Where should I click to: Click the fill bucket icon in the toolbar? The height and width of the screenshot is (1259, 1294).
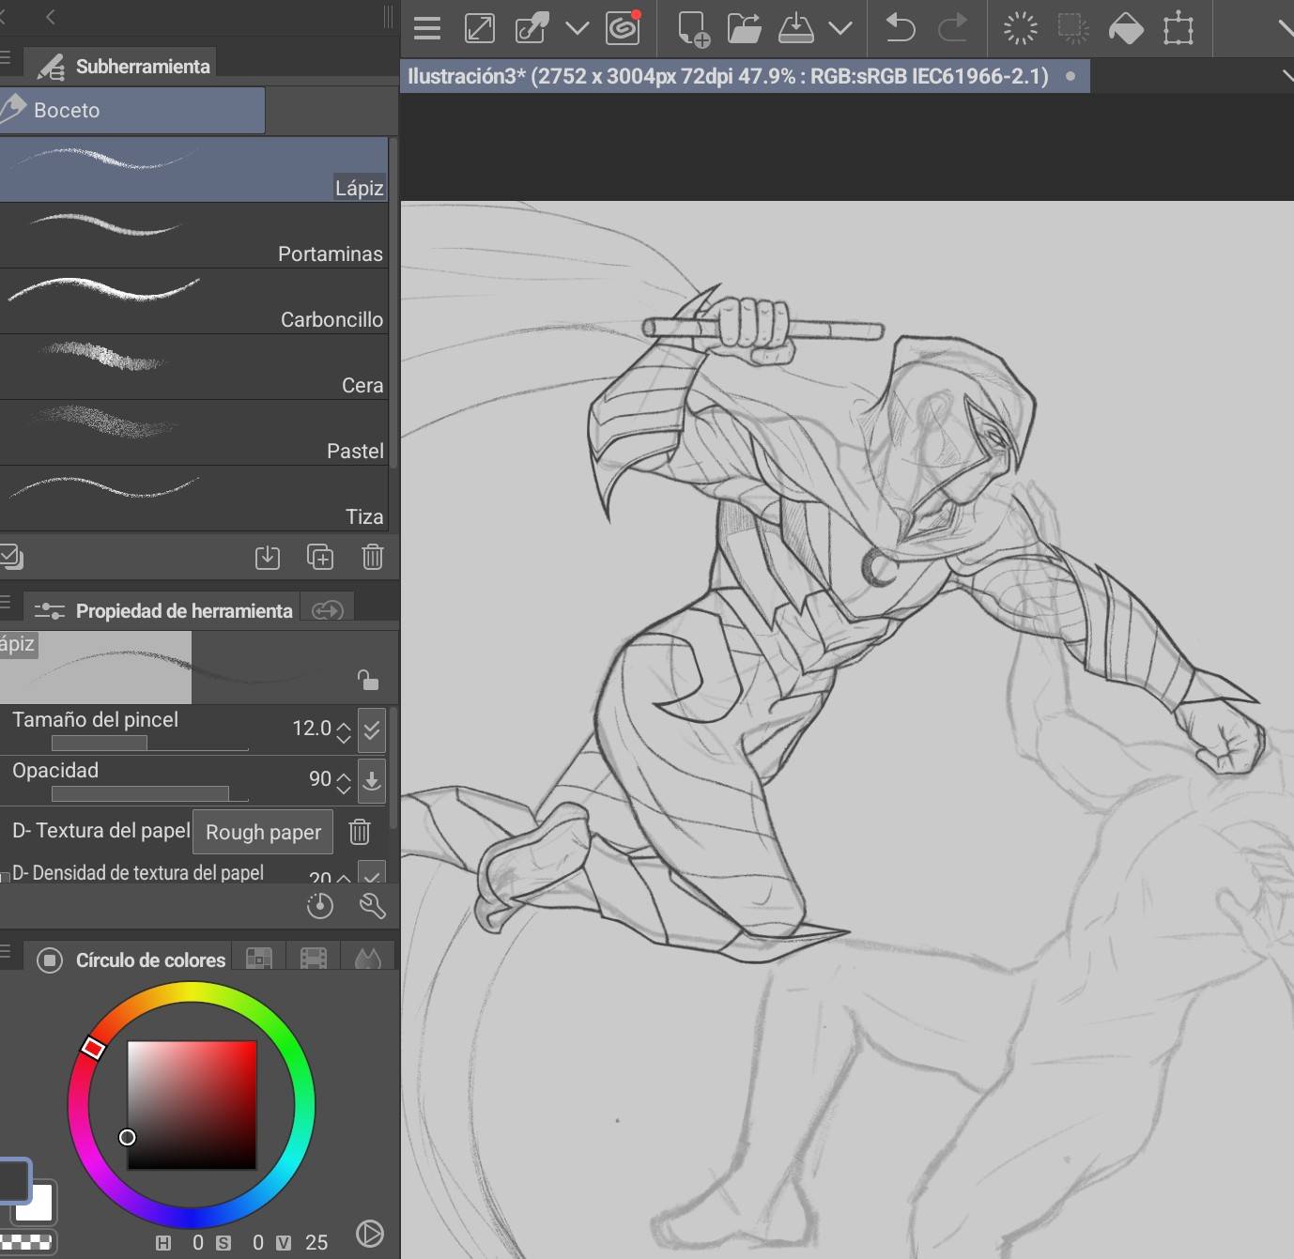click(1126, 29)
